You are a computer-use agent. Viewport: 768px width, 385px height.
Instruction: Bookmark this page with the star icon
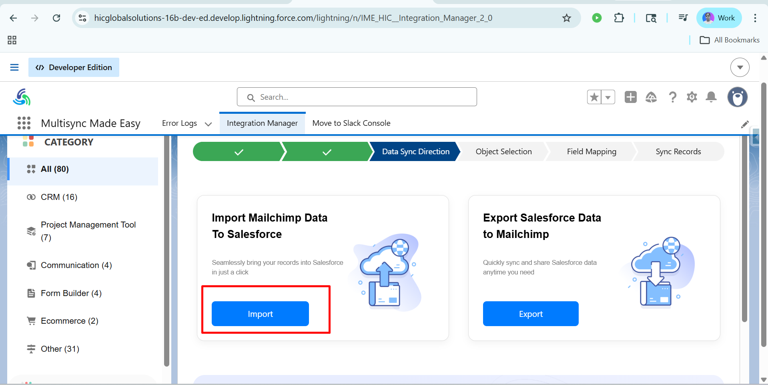click(566, 18)
